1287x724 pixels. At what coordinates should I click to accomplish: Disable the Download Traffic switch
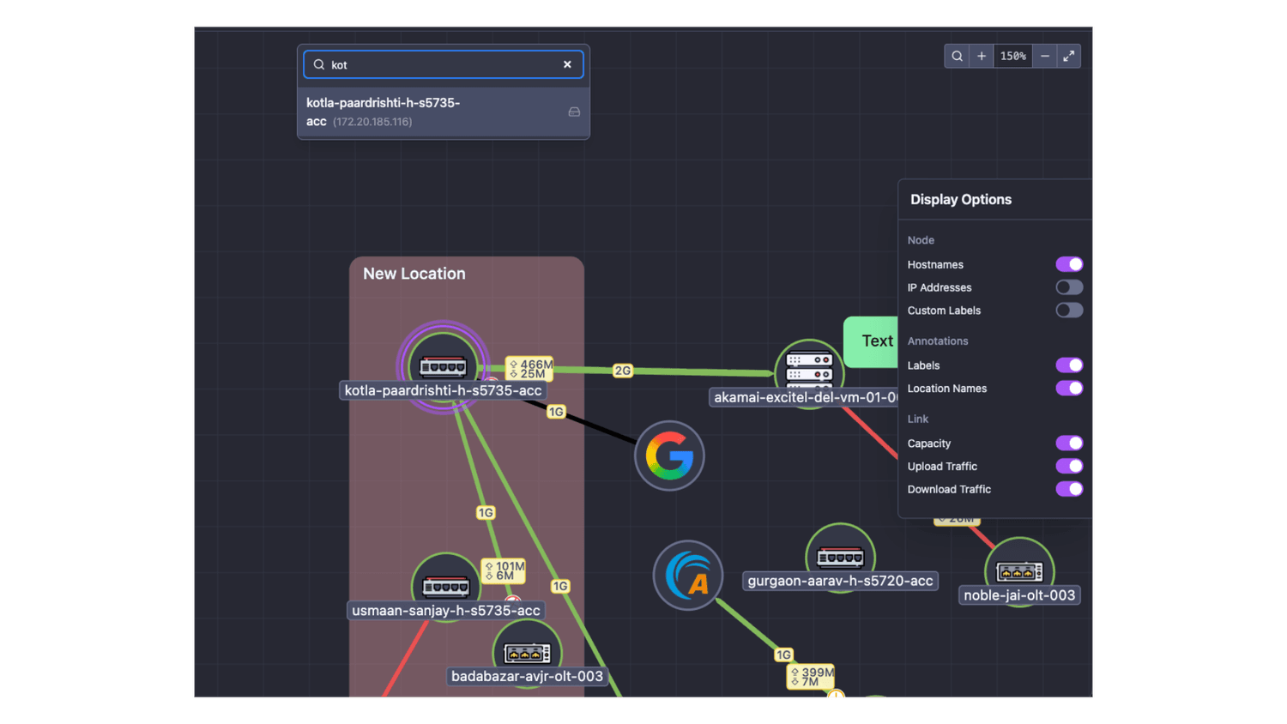(x=1069, y=489)
